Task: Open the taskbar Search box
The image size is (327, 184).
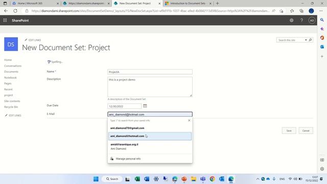Action: [112, 179]
